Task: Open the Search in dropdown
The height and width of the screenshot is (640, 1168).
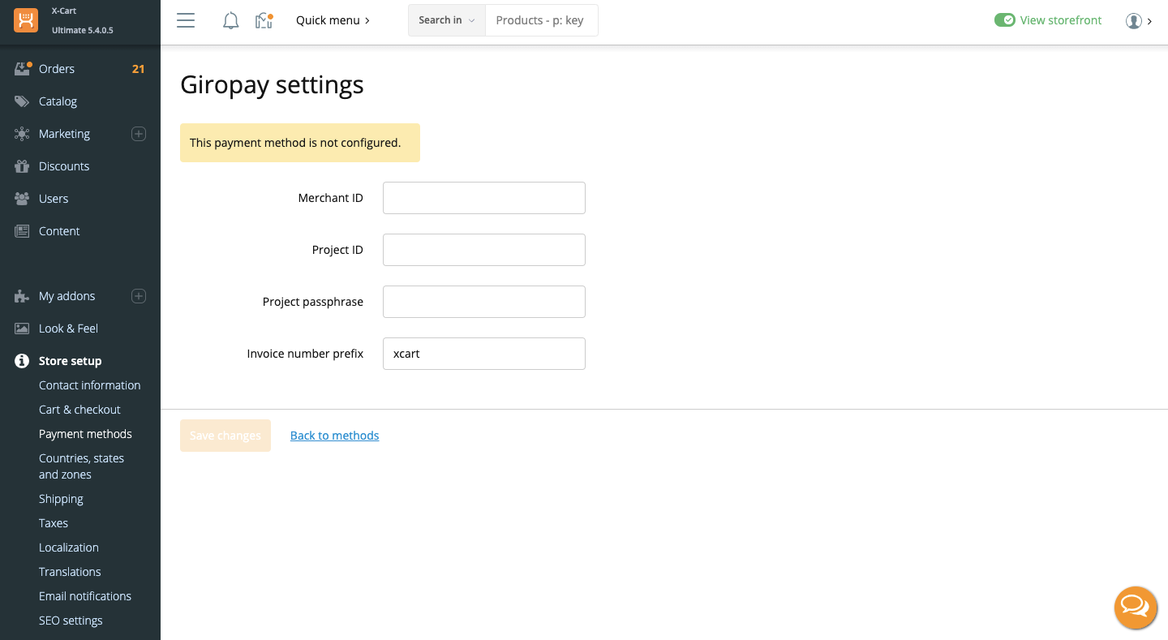Action: [x=446, y=20]
